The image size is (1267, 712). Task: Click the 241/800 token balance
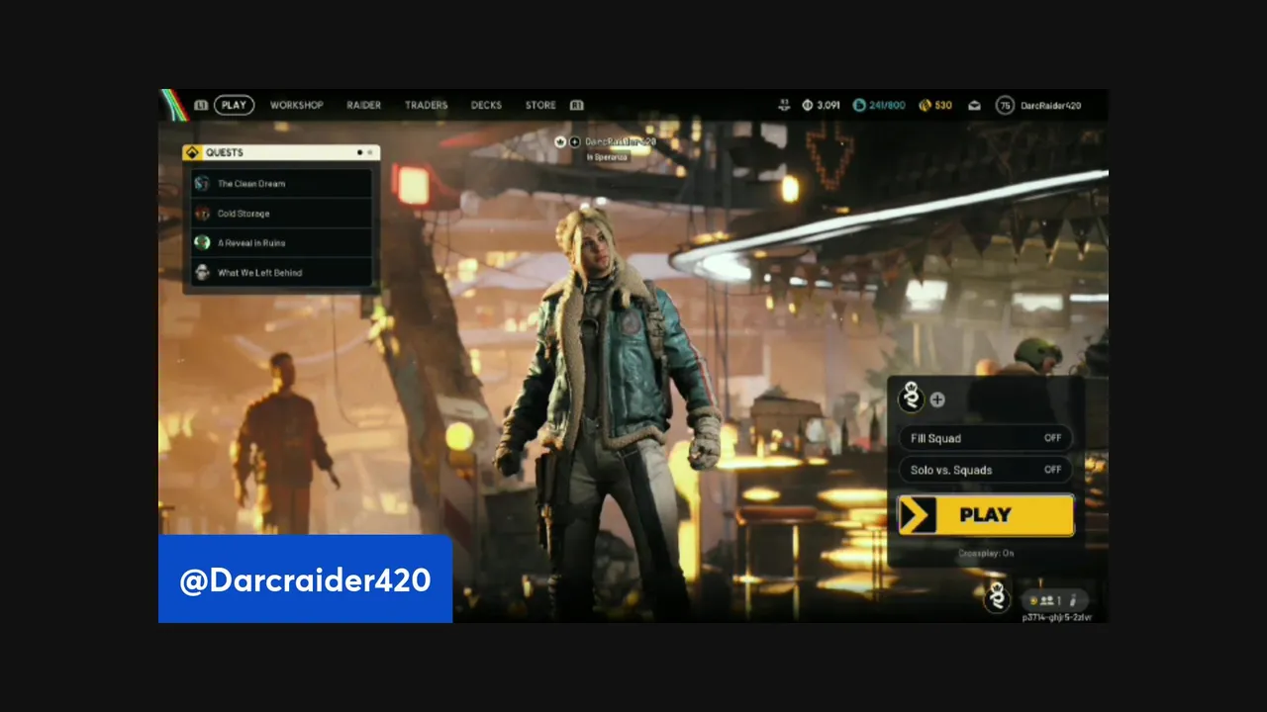tap(887, 105)
